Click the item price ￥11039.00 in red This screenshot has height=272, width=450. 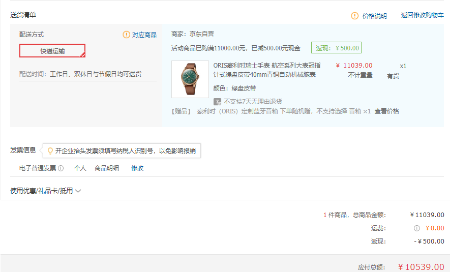click(x=354, y=66)
